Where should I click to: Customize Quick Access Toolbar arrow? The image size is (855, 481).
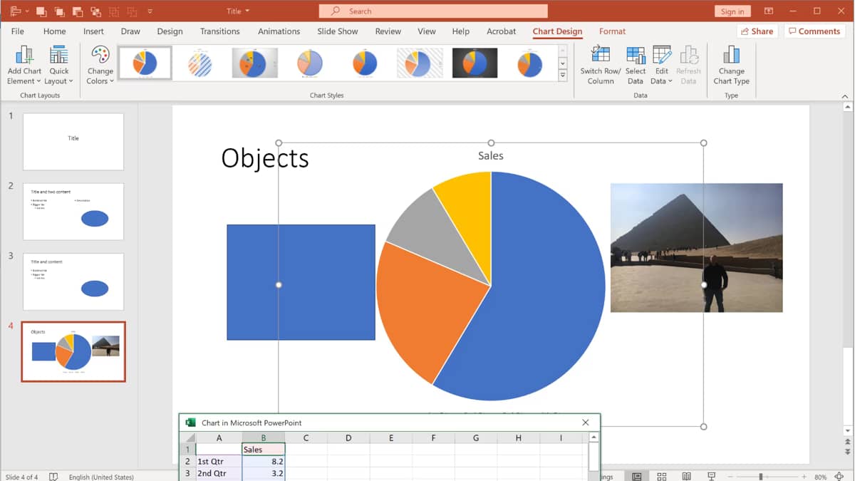[x=150, y=11]
